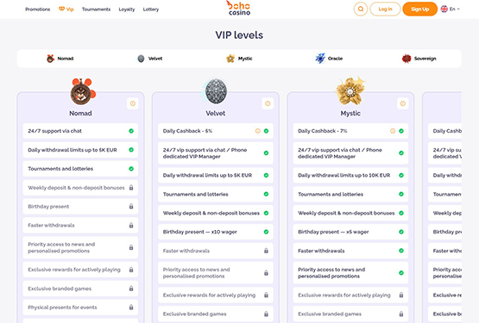Click lock icon on Velvet Faster withdrawals
Screen dimensions: 479x323
[266, 251]
